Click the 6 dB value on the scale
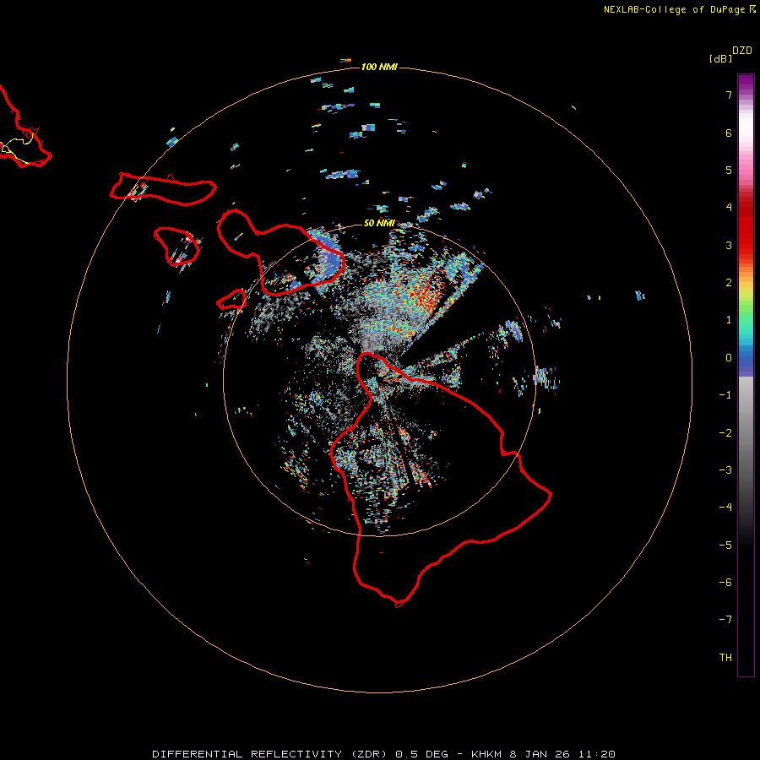760x760 pixels. (729, 133)
